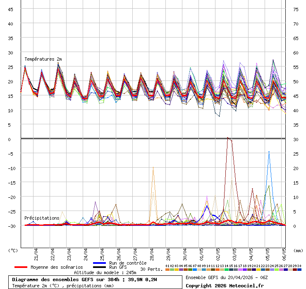306x289 pixels.
Task: Select perturbation 30 blue color swatch
Action: click(x=299, y=270)
